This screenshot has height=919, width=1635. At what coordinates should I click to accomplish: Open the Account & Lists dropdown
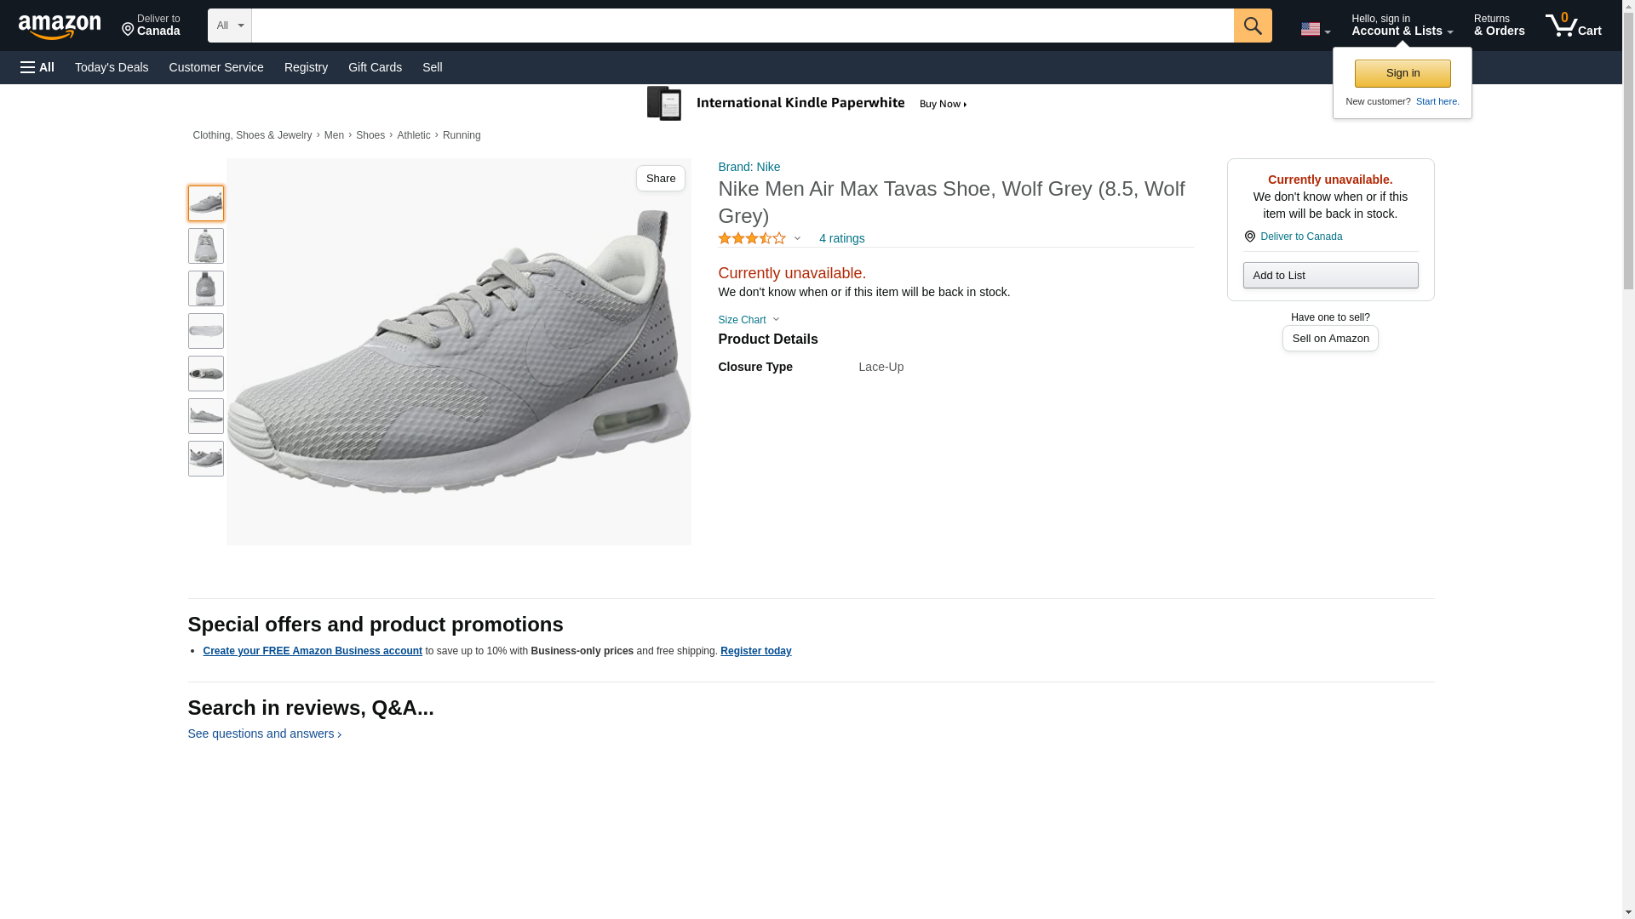[1402, 26]
